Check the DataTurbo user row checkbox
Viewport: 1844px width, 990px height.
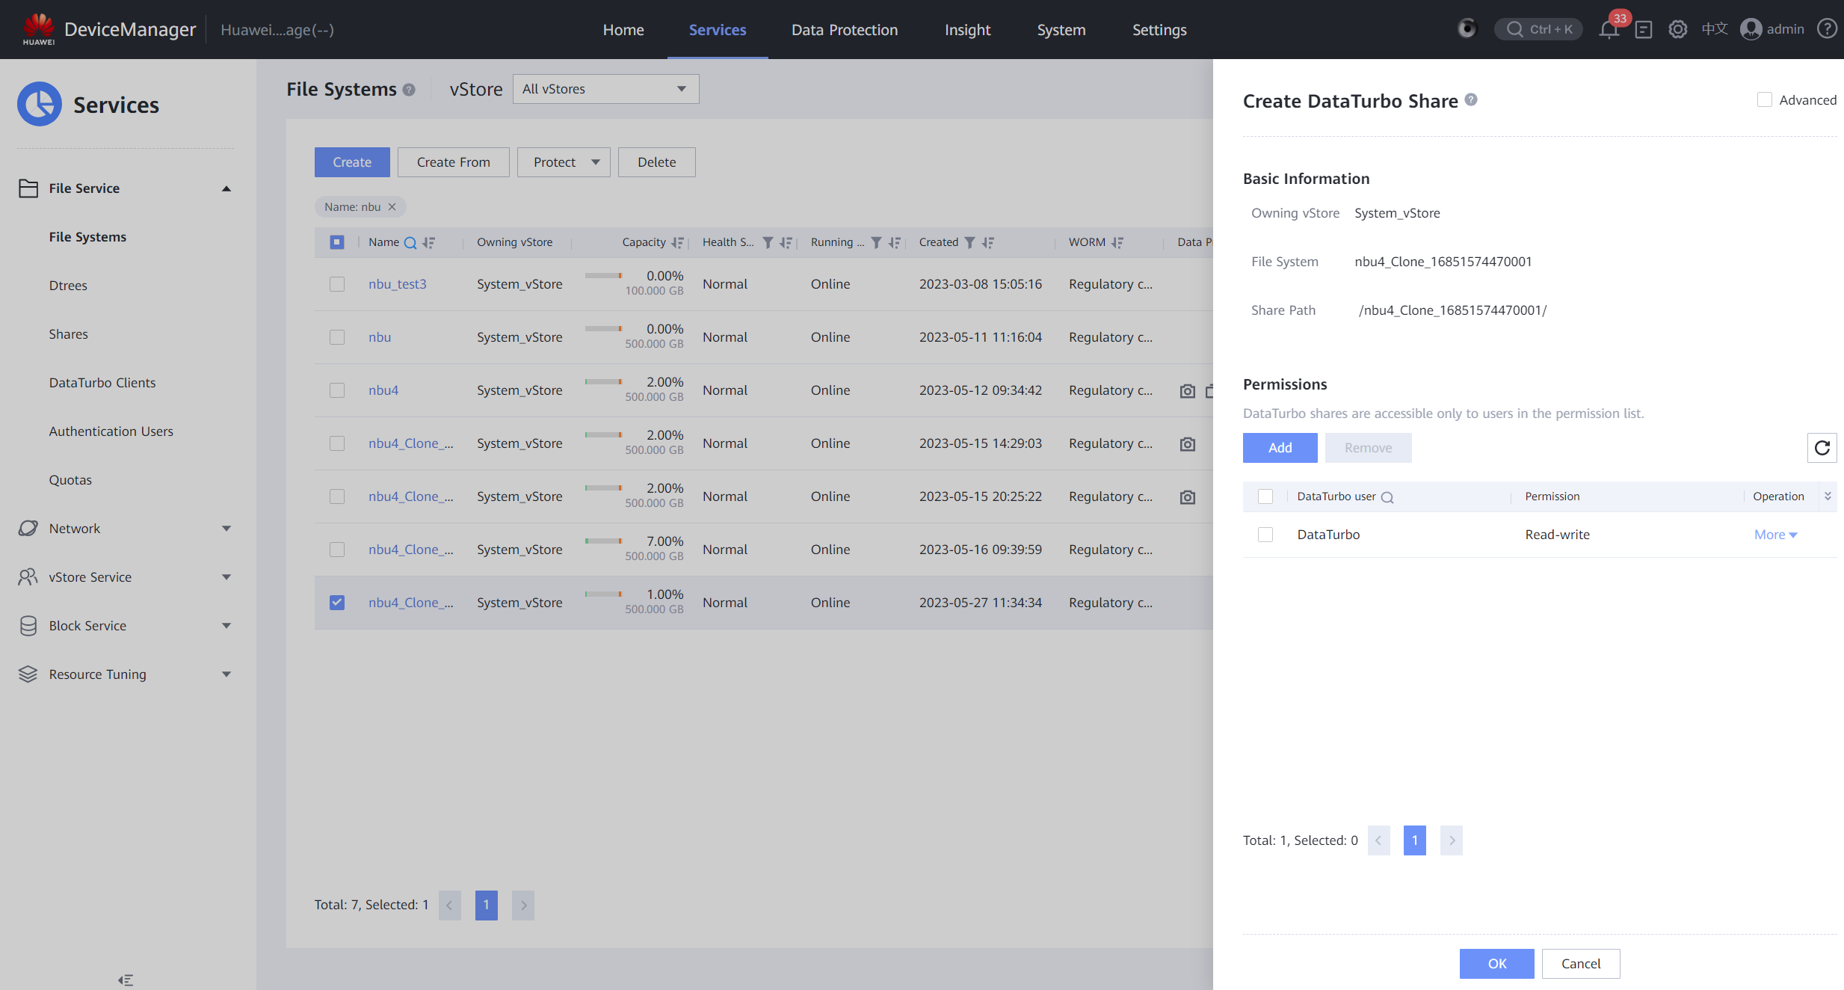1265,535
